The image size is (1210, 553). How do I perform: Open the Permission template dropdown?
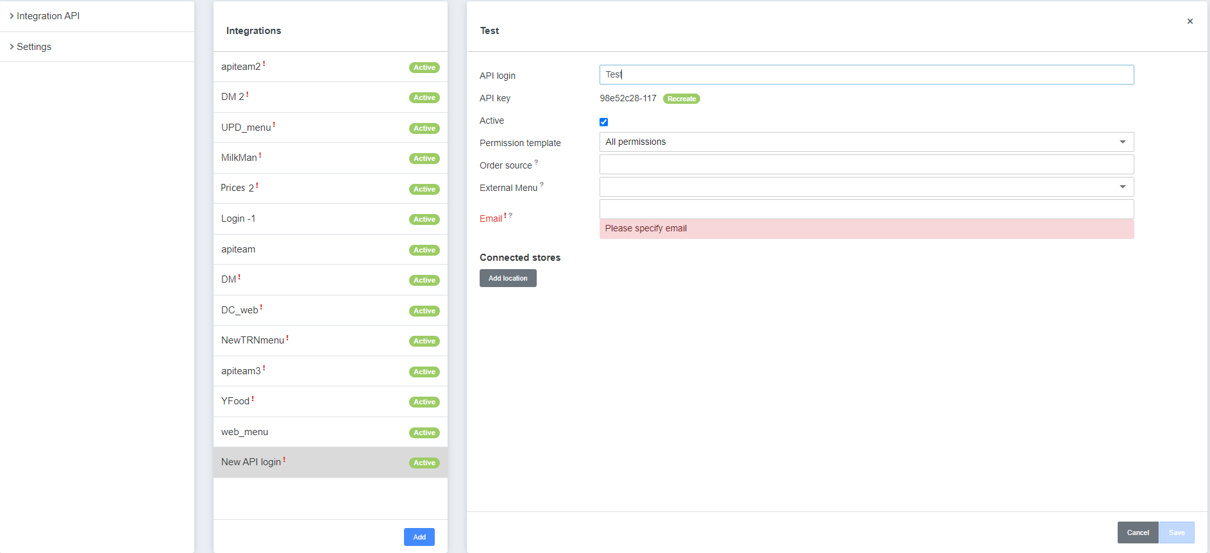pyautogui.click(x=866, y=142)
